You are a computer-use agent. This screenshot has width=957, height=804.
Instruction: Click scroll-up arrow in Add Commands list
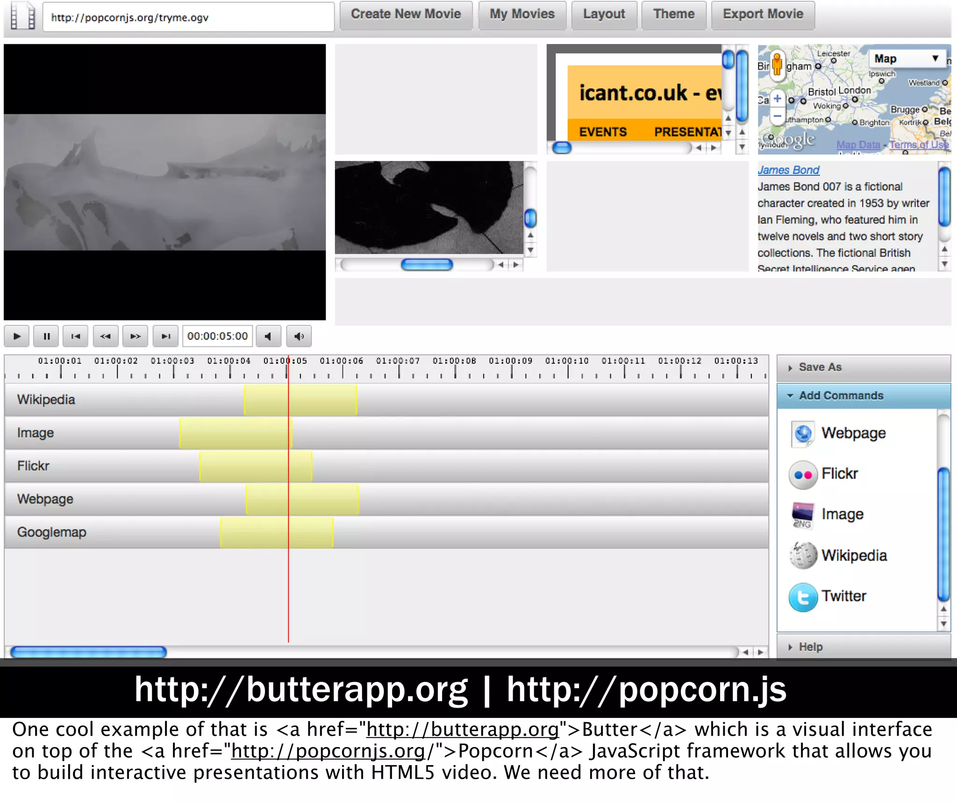[944, 609]
